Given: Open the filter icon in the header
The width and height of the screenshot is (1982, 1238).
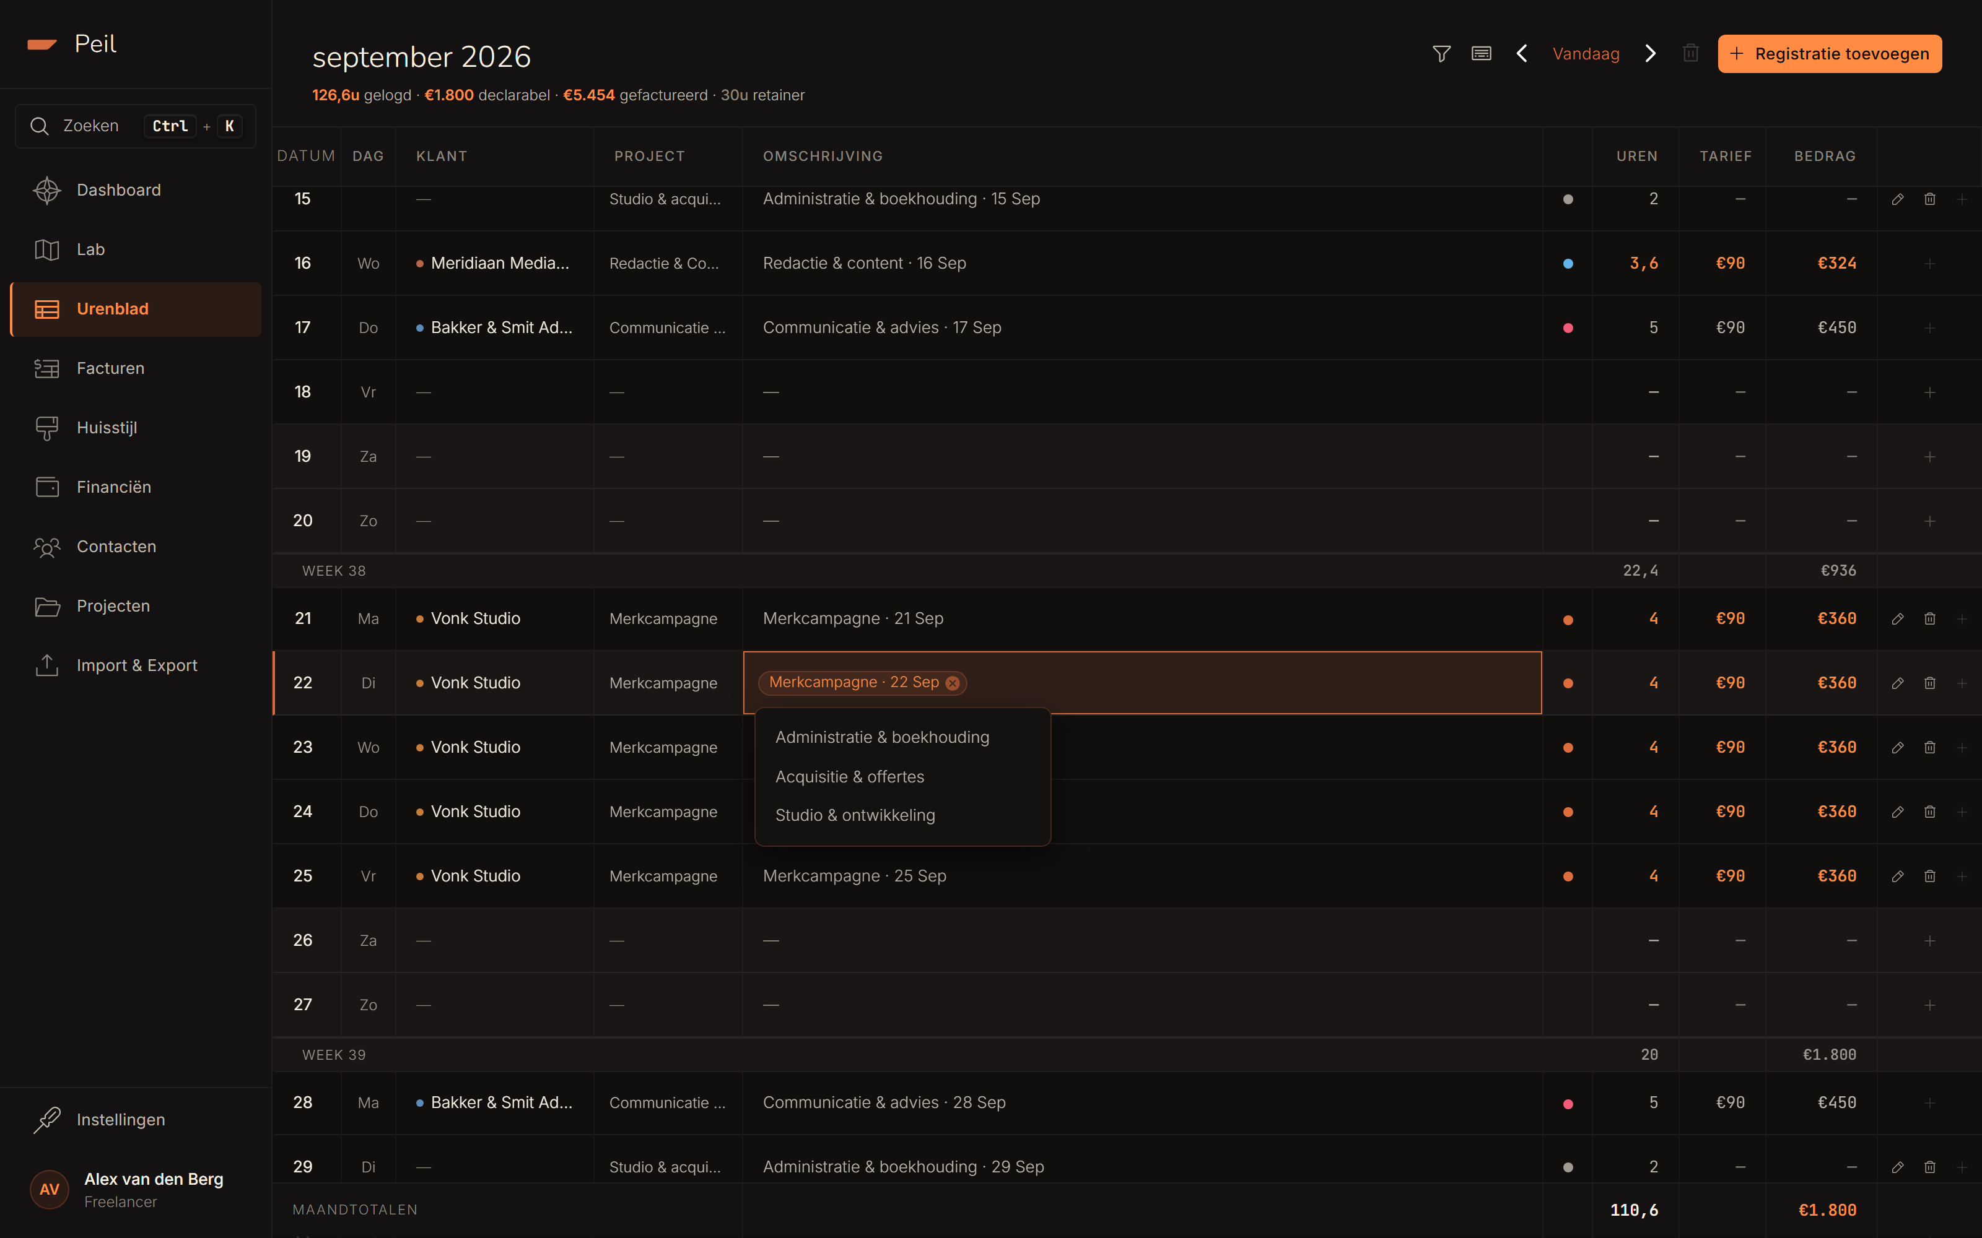Looking at the screenshot, I should [x=1441, y=54].
